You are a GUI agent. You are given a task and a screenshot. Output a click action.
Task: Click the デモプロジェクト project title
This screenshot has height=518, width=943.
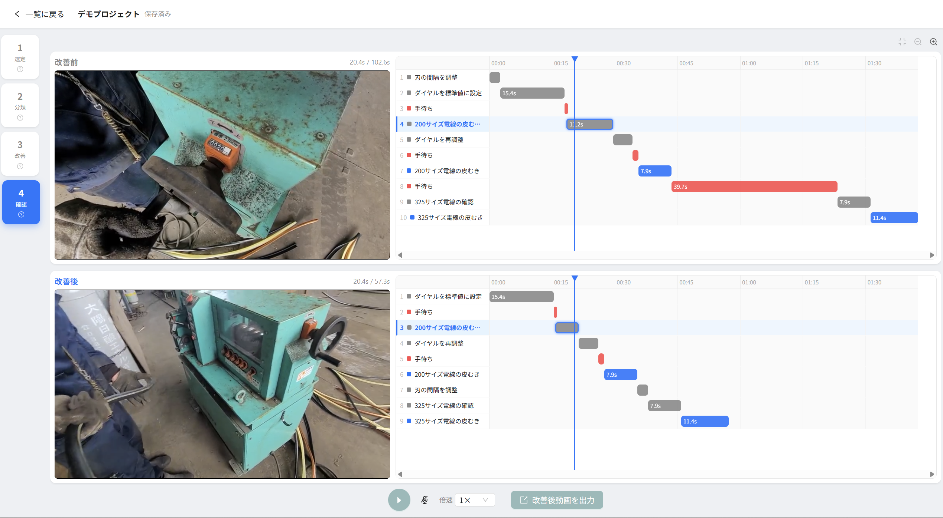click(x=108, y=14)
